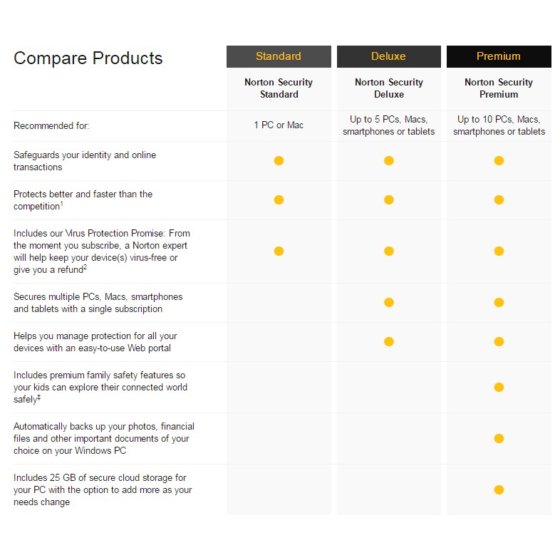Click Premium's dot for Web portal management

click(x=499, y=341)
